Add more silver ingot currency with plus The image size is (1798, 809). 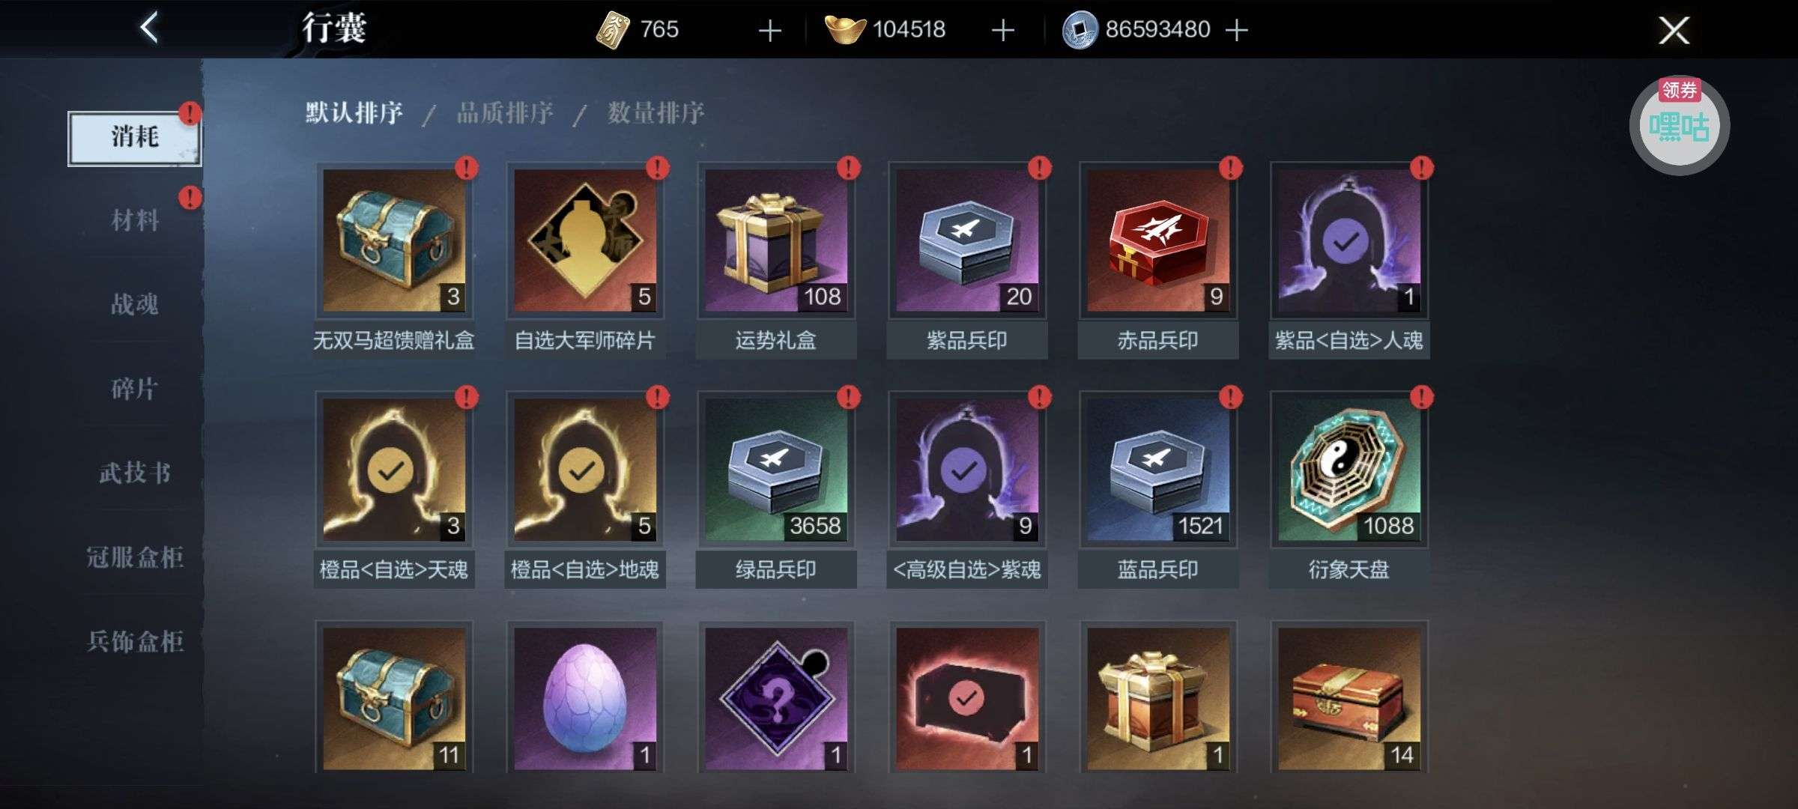pyautogui.click(x=1002, y=30)
